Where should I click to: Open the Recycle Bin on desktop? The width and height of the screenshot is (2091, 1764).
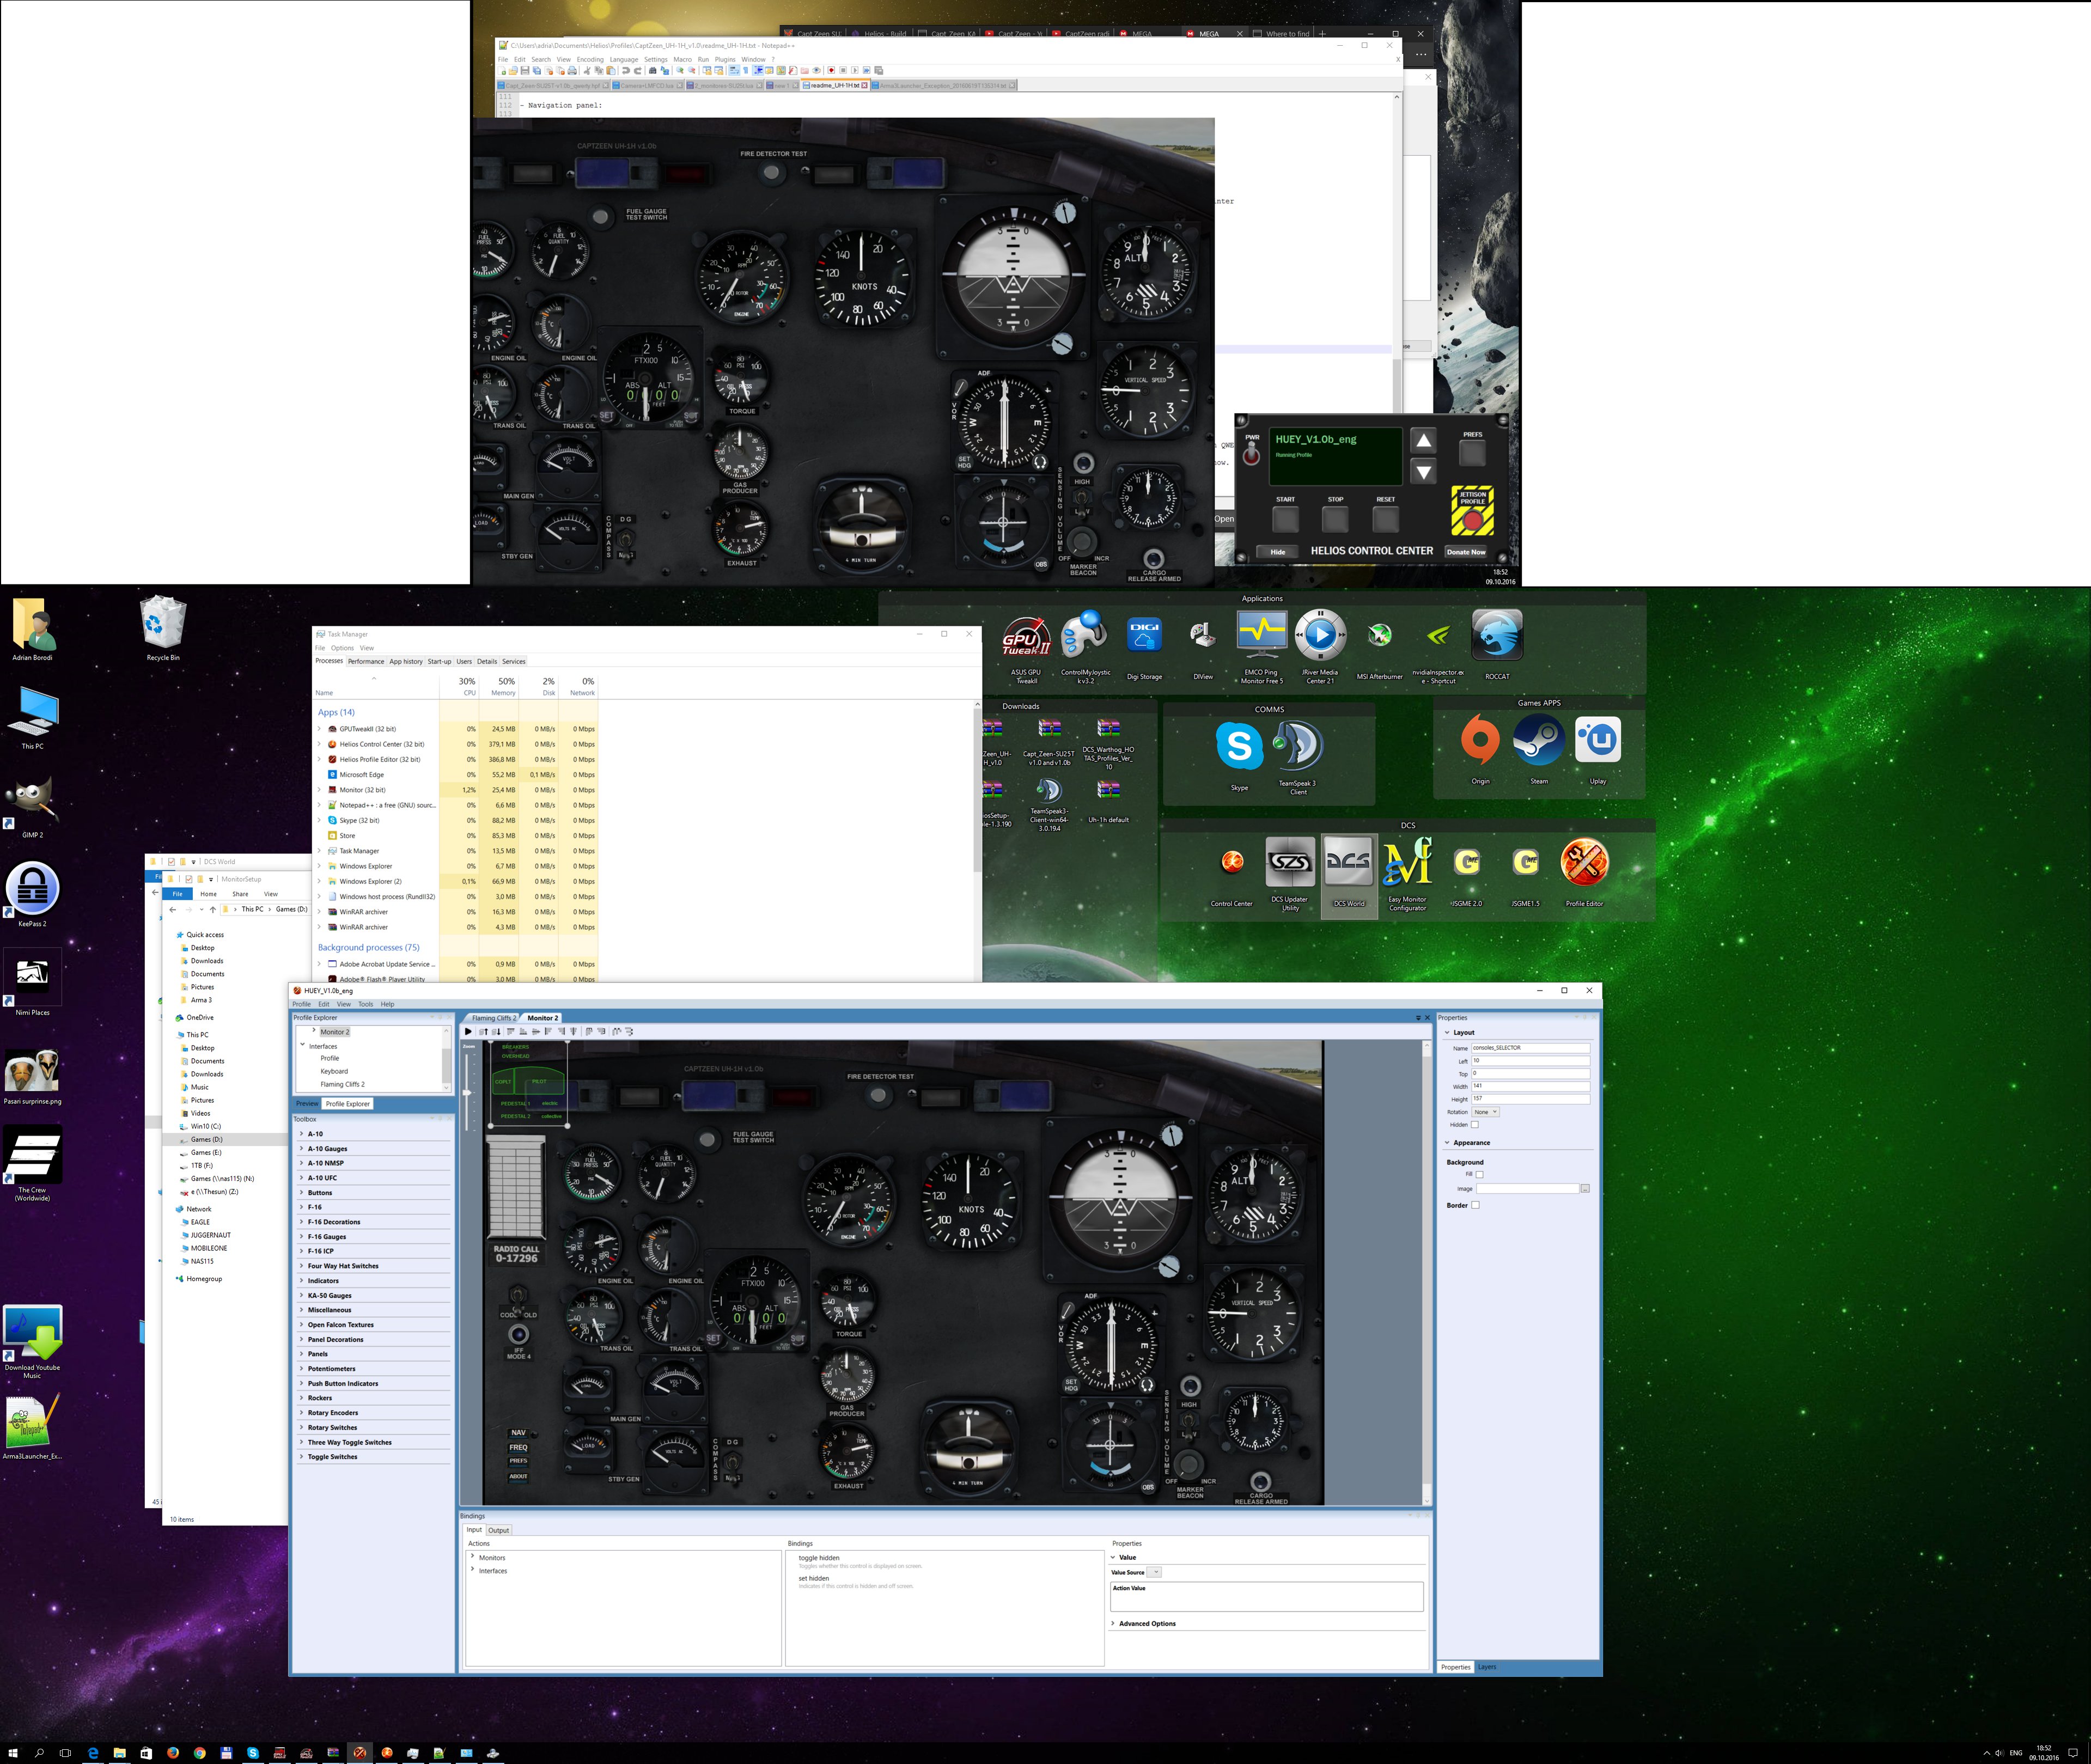click(163, 628)
